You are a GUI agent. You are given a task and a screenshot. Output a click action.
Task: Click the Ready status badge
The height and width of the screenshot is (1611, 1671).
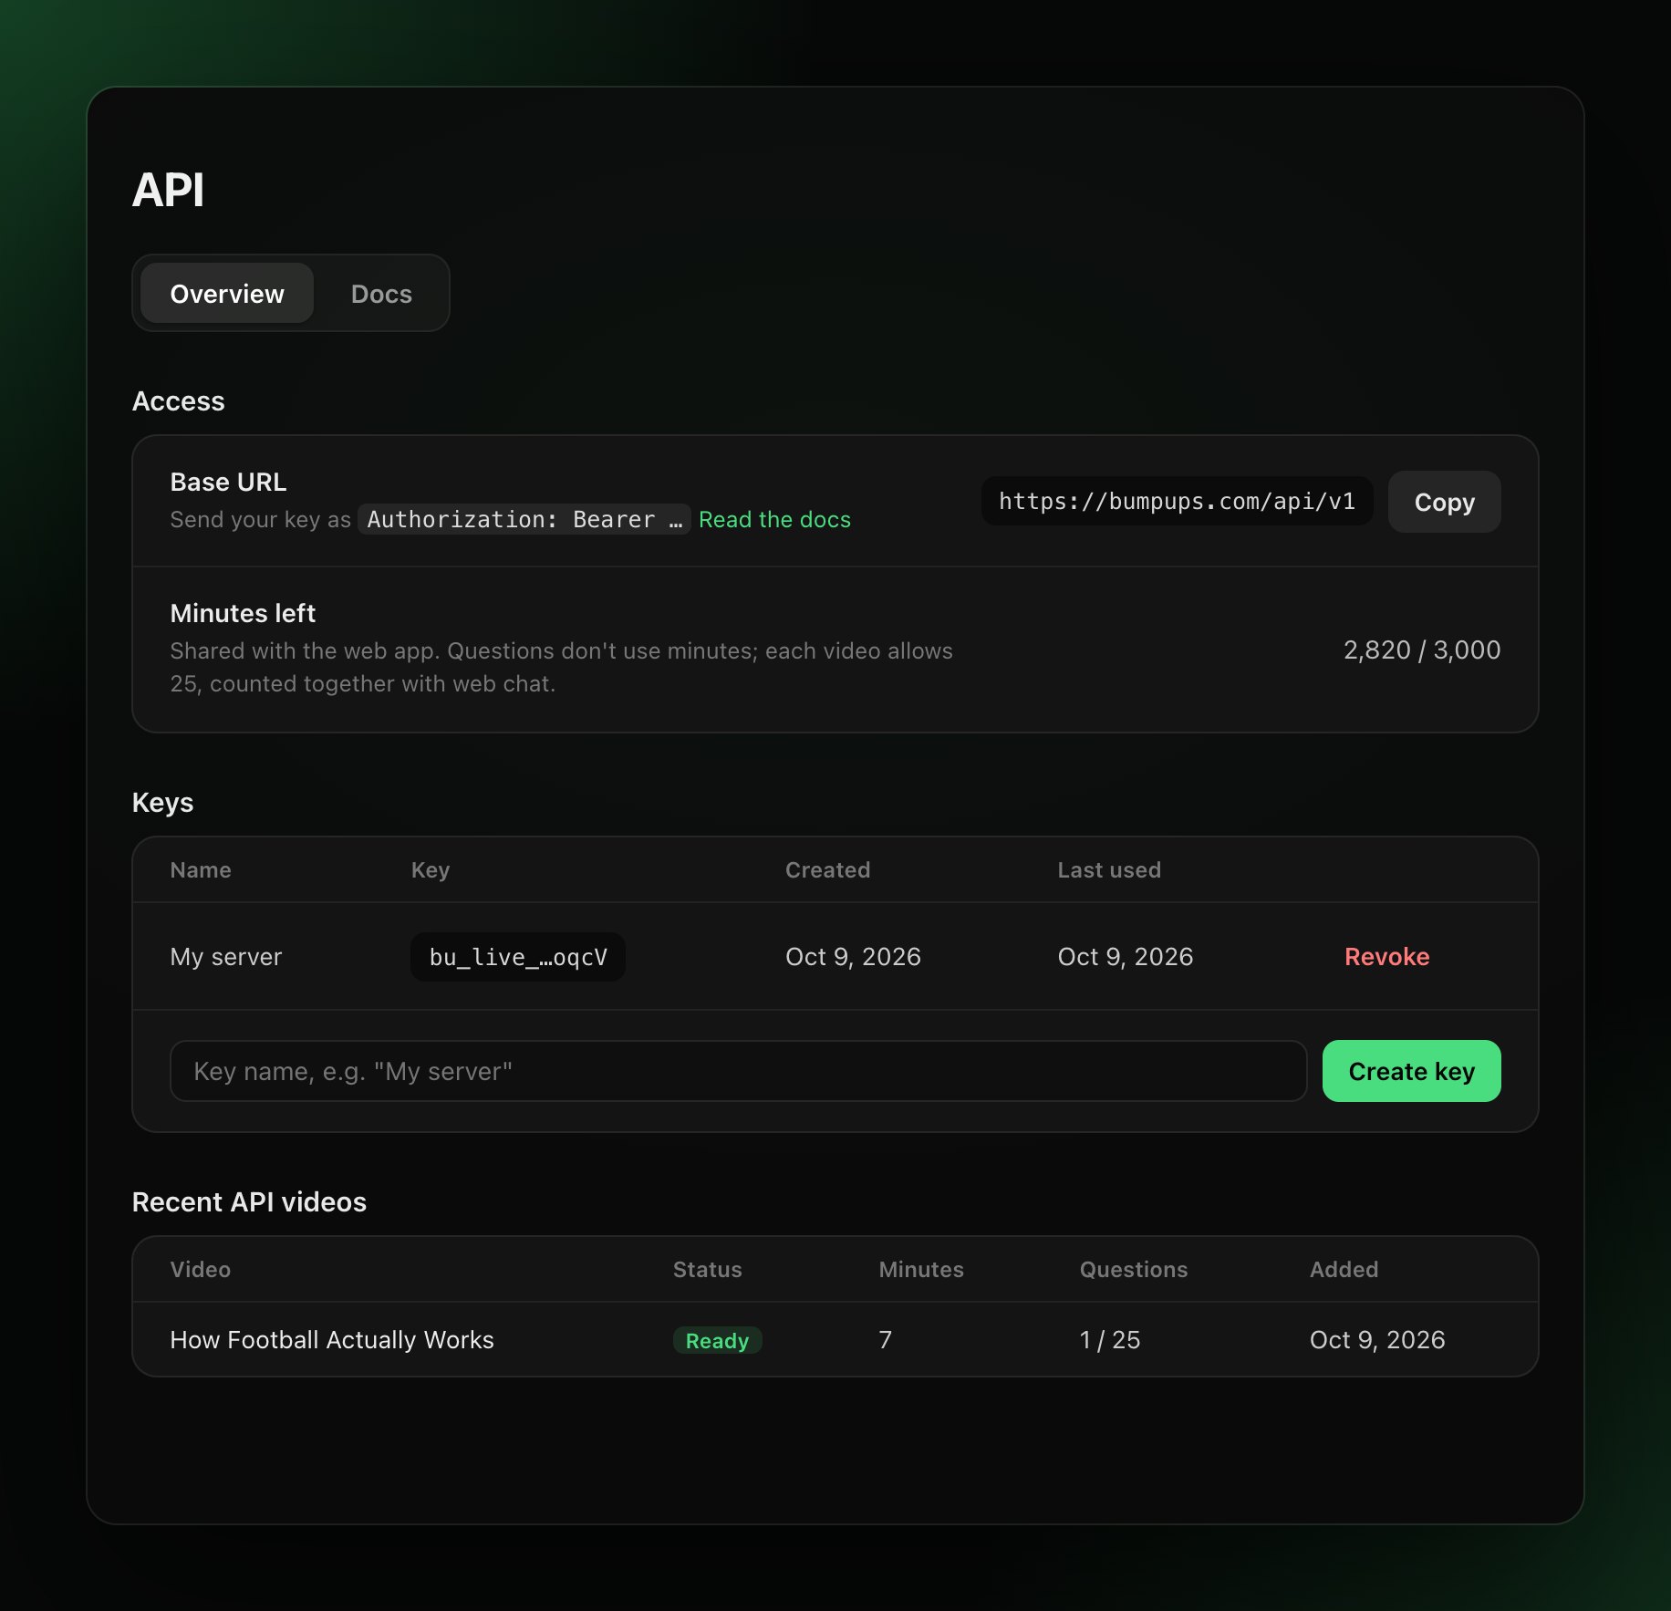pos(717,1340)
